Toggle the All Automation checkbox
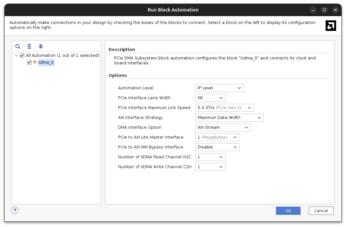Viewport: 346px width, 227px height. click(x=22, y=56)
